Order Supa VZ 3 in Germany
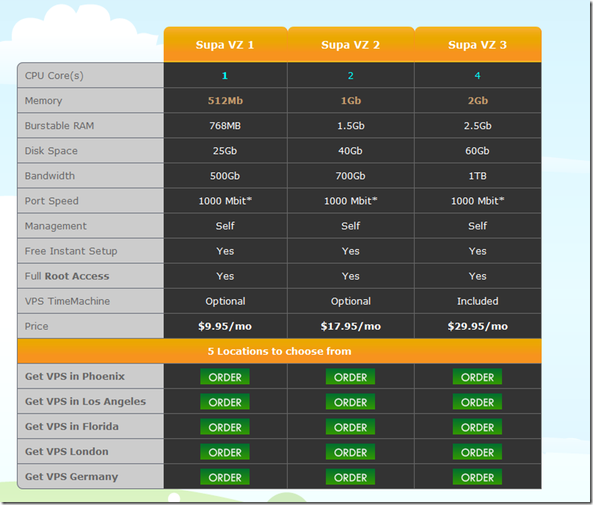Screen dimensions: 593x505 (x=477, y=476)
